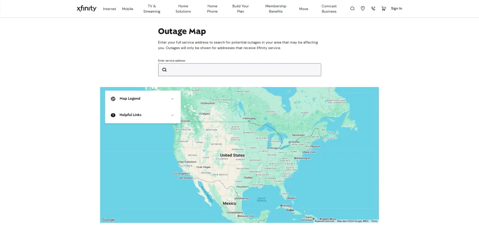Click Montreal on the map
Viewport: 479px width, 233px height.
pyautogui.click(x=298, y=135)
